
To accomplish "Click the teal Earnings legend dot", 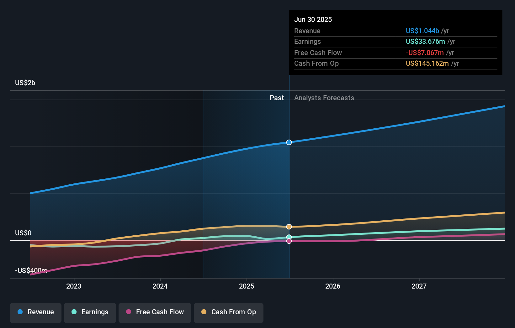I will pos(74,312).
